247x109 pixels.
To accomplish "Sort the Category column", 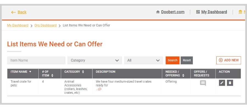I will point(83,72).
